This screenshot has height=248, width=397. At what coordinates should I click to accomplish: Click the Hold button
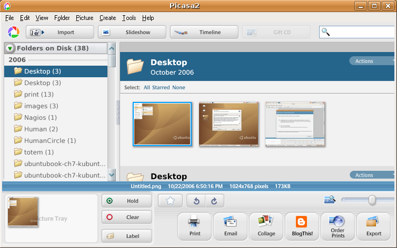tap(127, 201)
